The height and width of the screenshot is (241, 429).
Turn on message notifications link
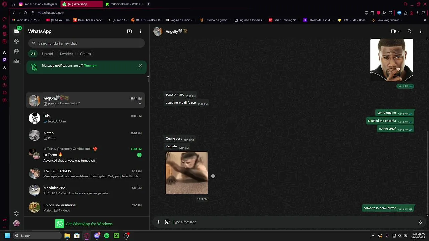pos(90,66)
